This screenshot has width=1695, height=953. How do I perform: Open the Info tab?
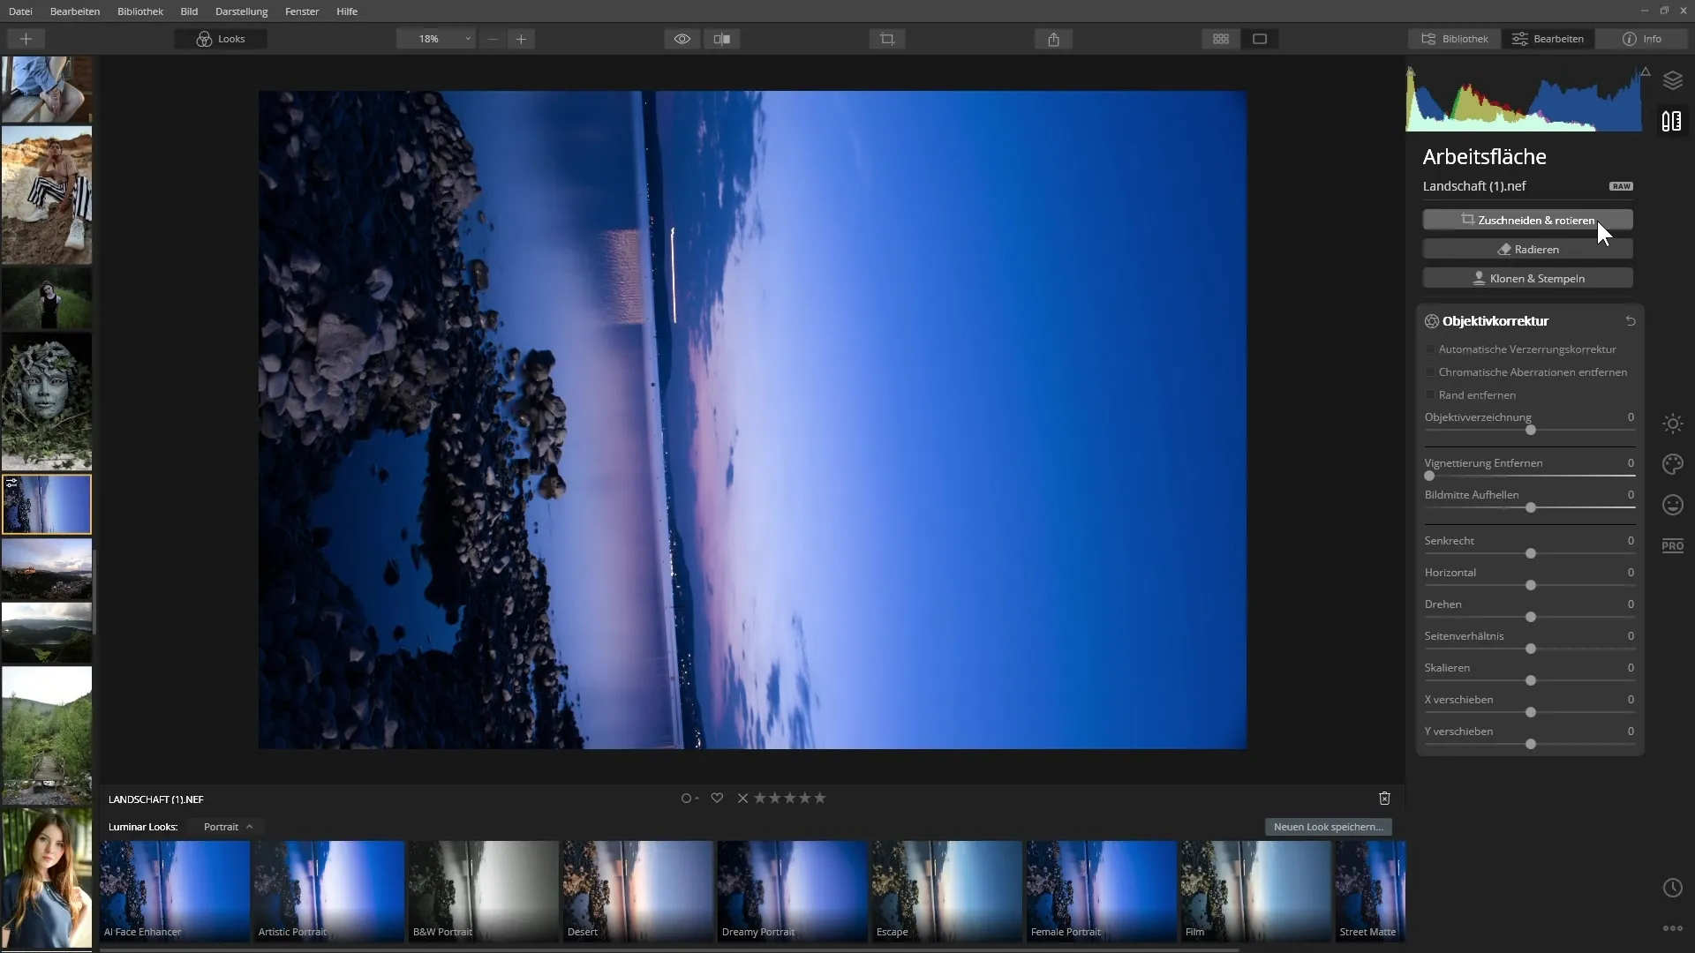coord(1642,39)
